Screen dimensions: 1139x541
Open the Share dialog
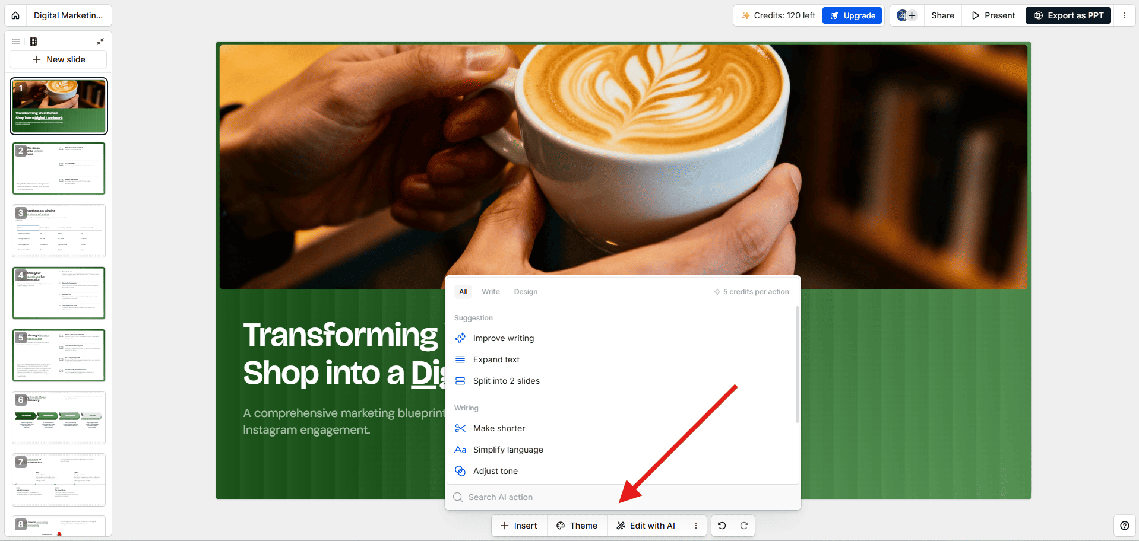[942, 15]
